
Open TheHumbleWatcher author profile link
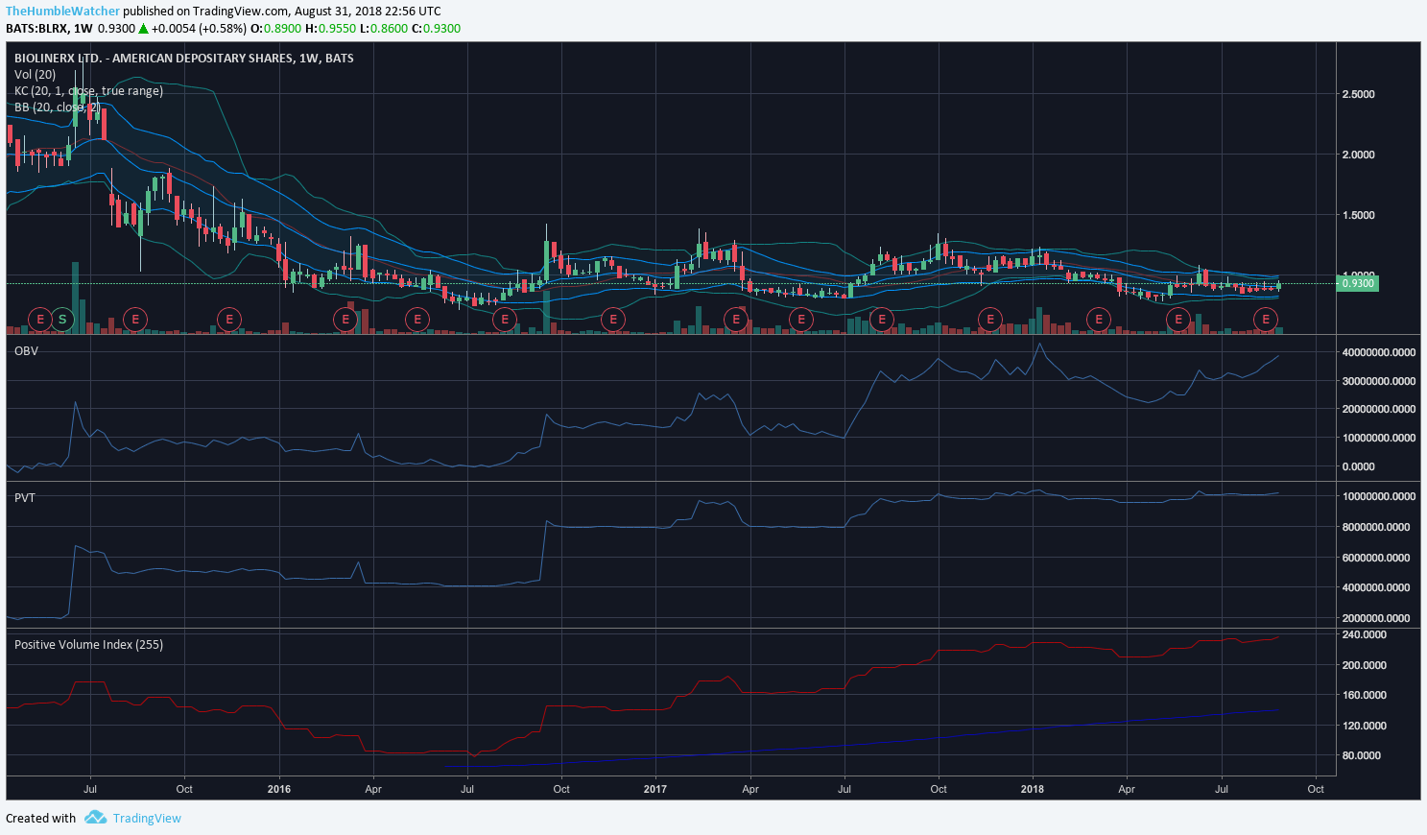pyautogui.click(x=63, y=12)
